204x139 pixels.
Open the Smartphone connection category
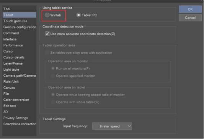[20, 124]
